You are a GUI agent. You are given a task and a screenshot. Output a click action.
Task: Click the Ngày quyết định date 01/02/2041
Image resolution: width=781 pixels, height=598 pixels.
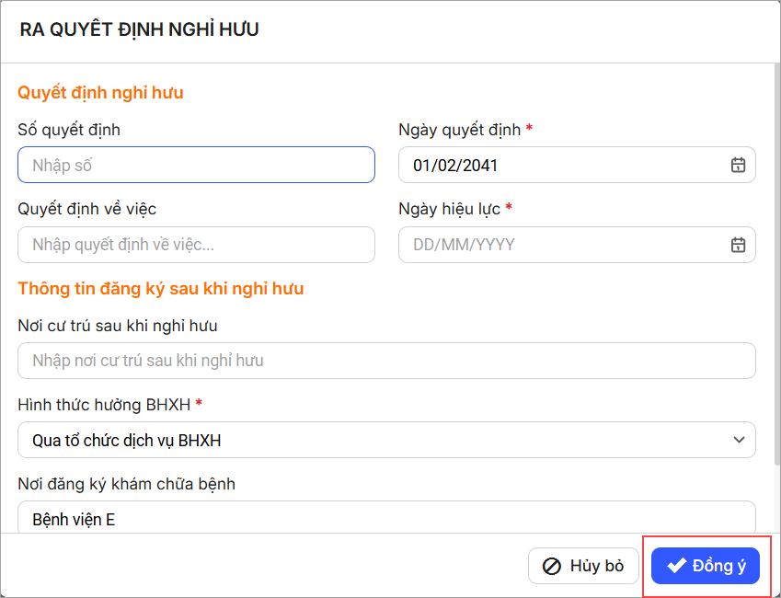tap(577, 165)
